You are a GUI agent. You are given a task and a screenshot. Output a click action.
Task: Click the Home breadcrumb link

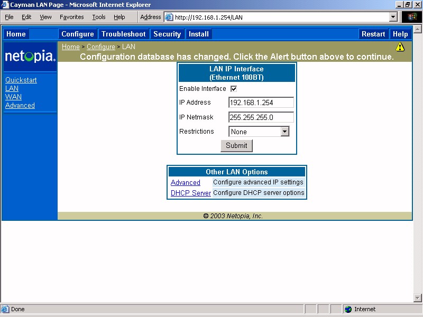[71, 46]
